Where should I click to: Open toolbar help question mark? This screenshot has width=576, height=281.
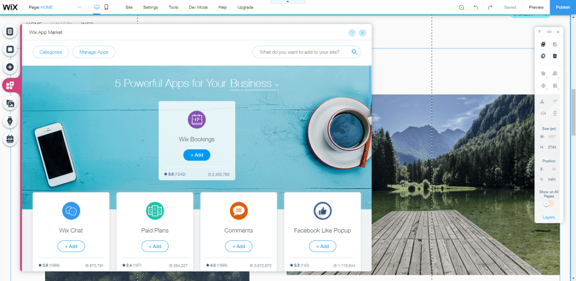click(539, 32)
